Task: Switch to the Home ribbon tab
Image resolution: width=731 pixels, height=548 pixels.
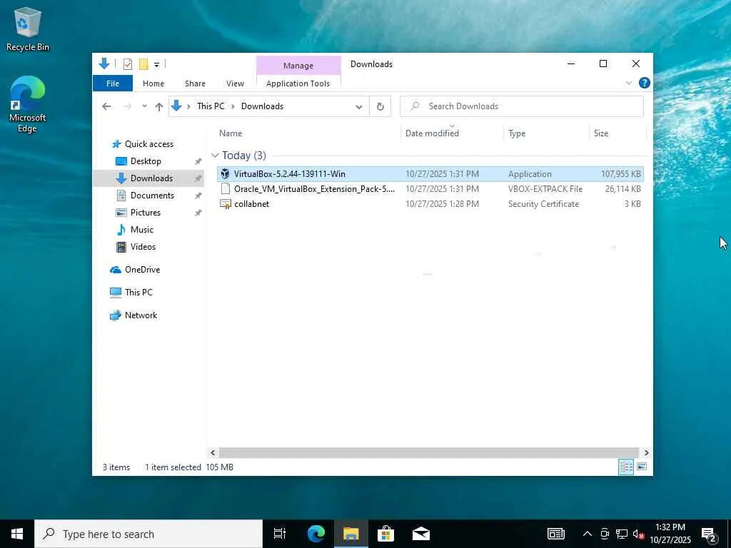Action: pyautogui.click(x=153, y=83)
